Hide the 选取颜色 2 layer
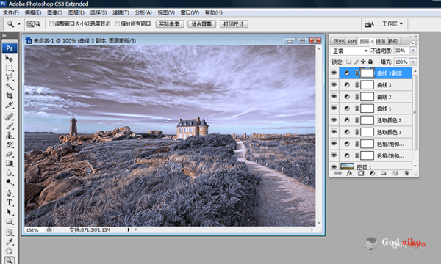441x264 pixels. pos(334,120)
